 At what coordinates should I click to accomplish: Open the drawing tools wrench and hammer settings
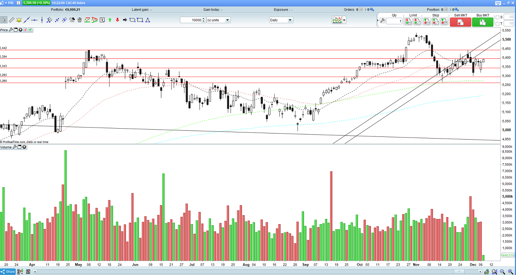click(x=72, y=20)
